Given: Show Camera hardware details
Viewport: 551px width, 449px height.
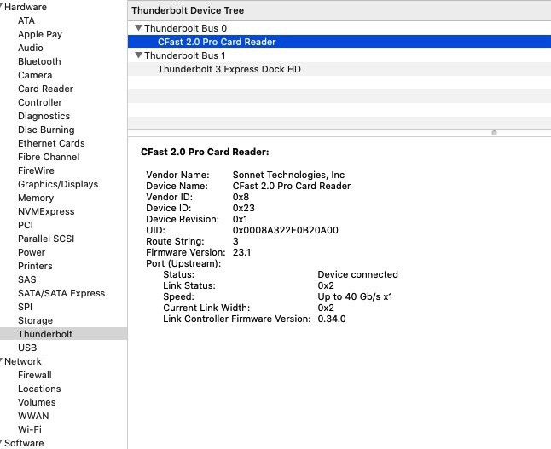Looking at the screenshot, I should 35,75.
